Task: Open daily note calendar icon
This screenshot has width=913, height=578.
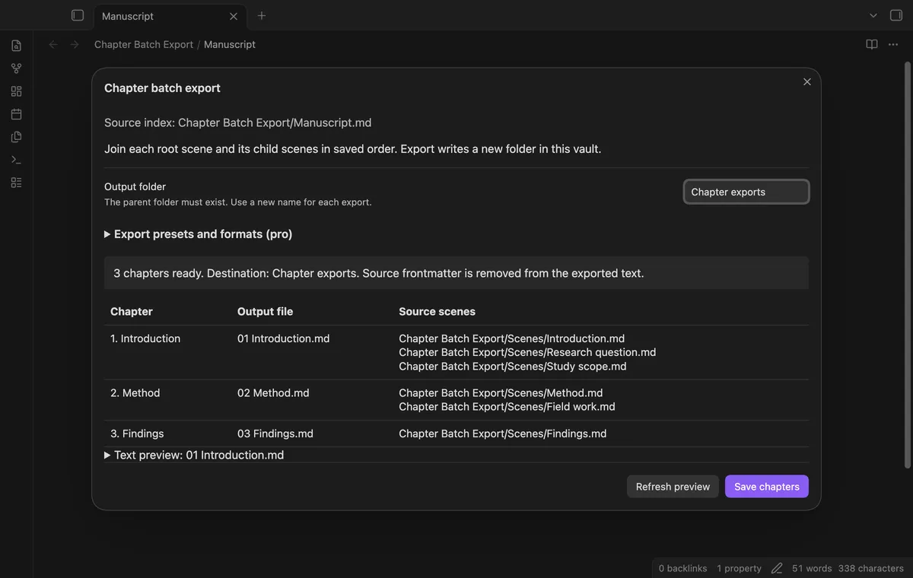Action: tap(16, 114)
